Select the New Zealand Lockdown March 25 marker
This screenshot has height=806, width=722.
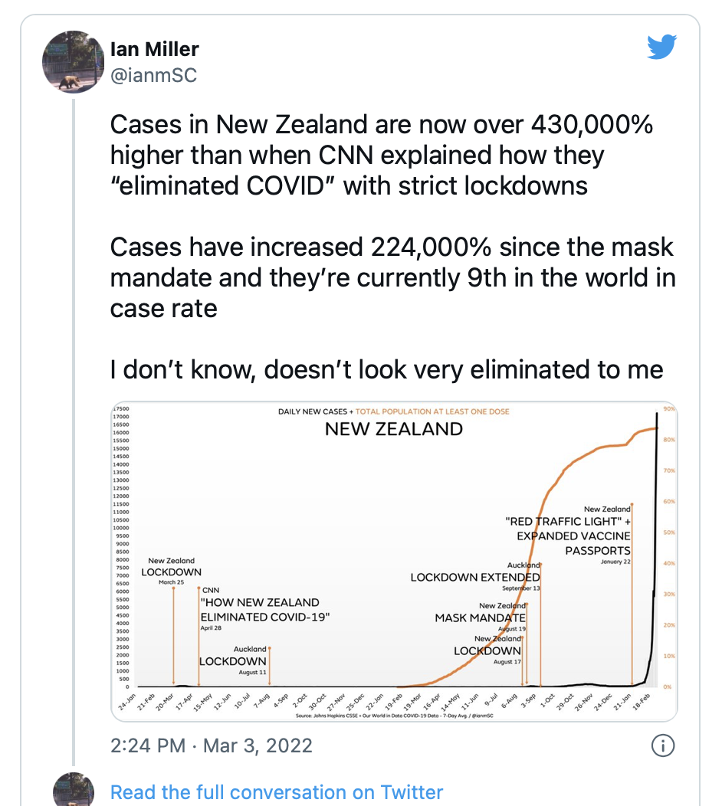tap(171, 571)
